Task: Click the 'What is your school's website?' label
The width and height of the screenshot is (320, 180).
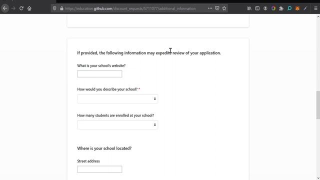Action: 101,65
